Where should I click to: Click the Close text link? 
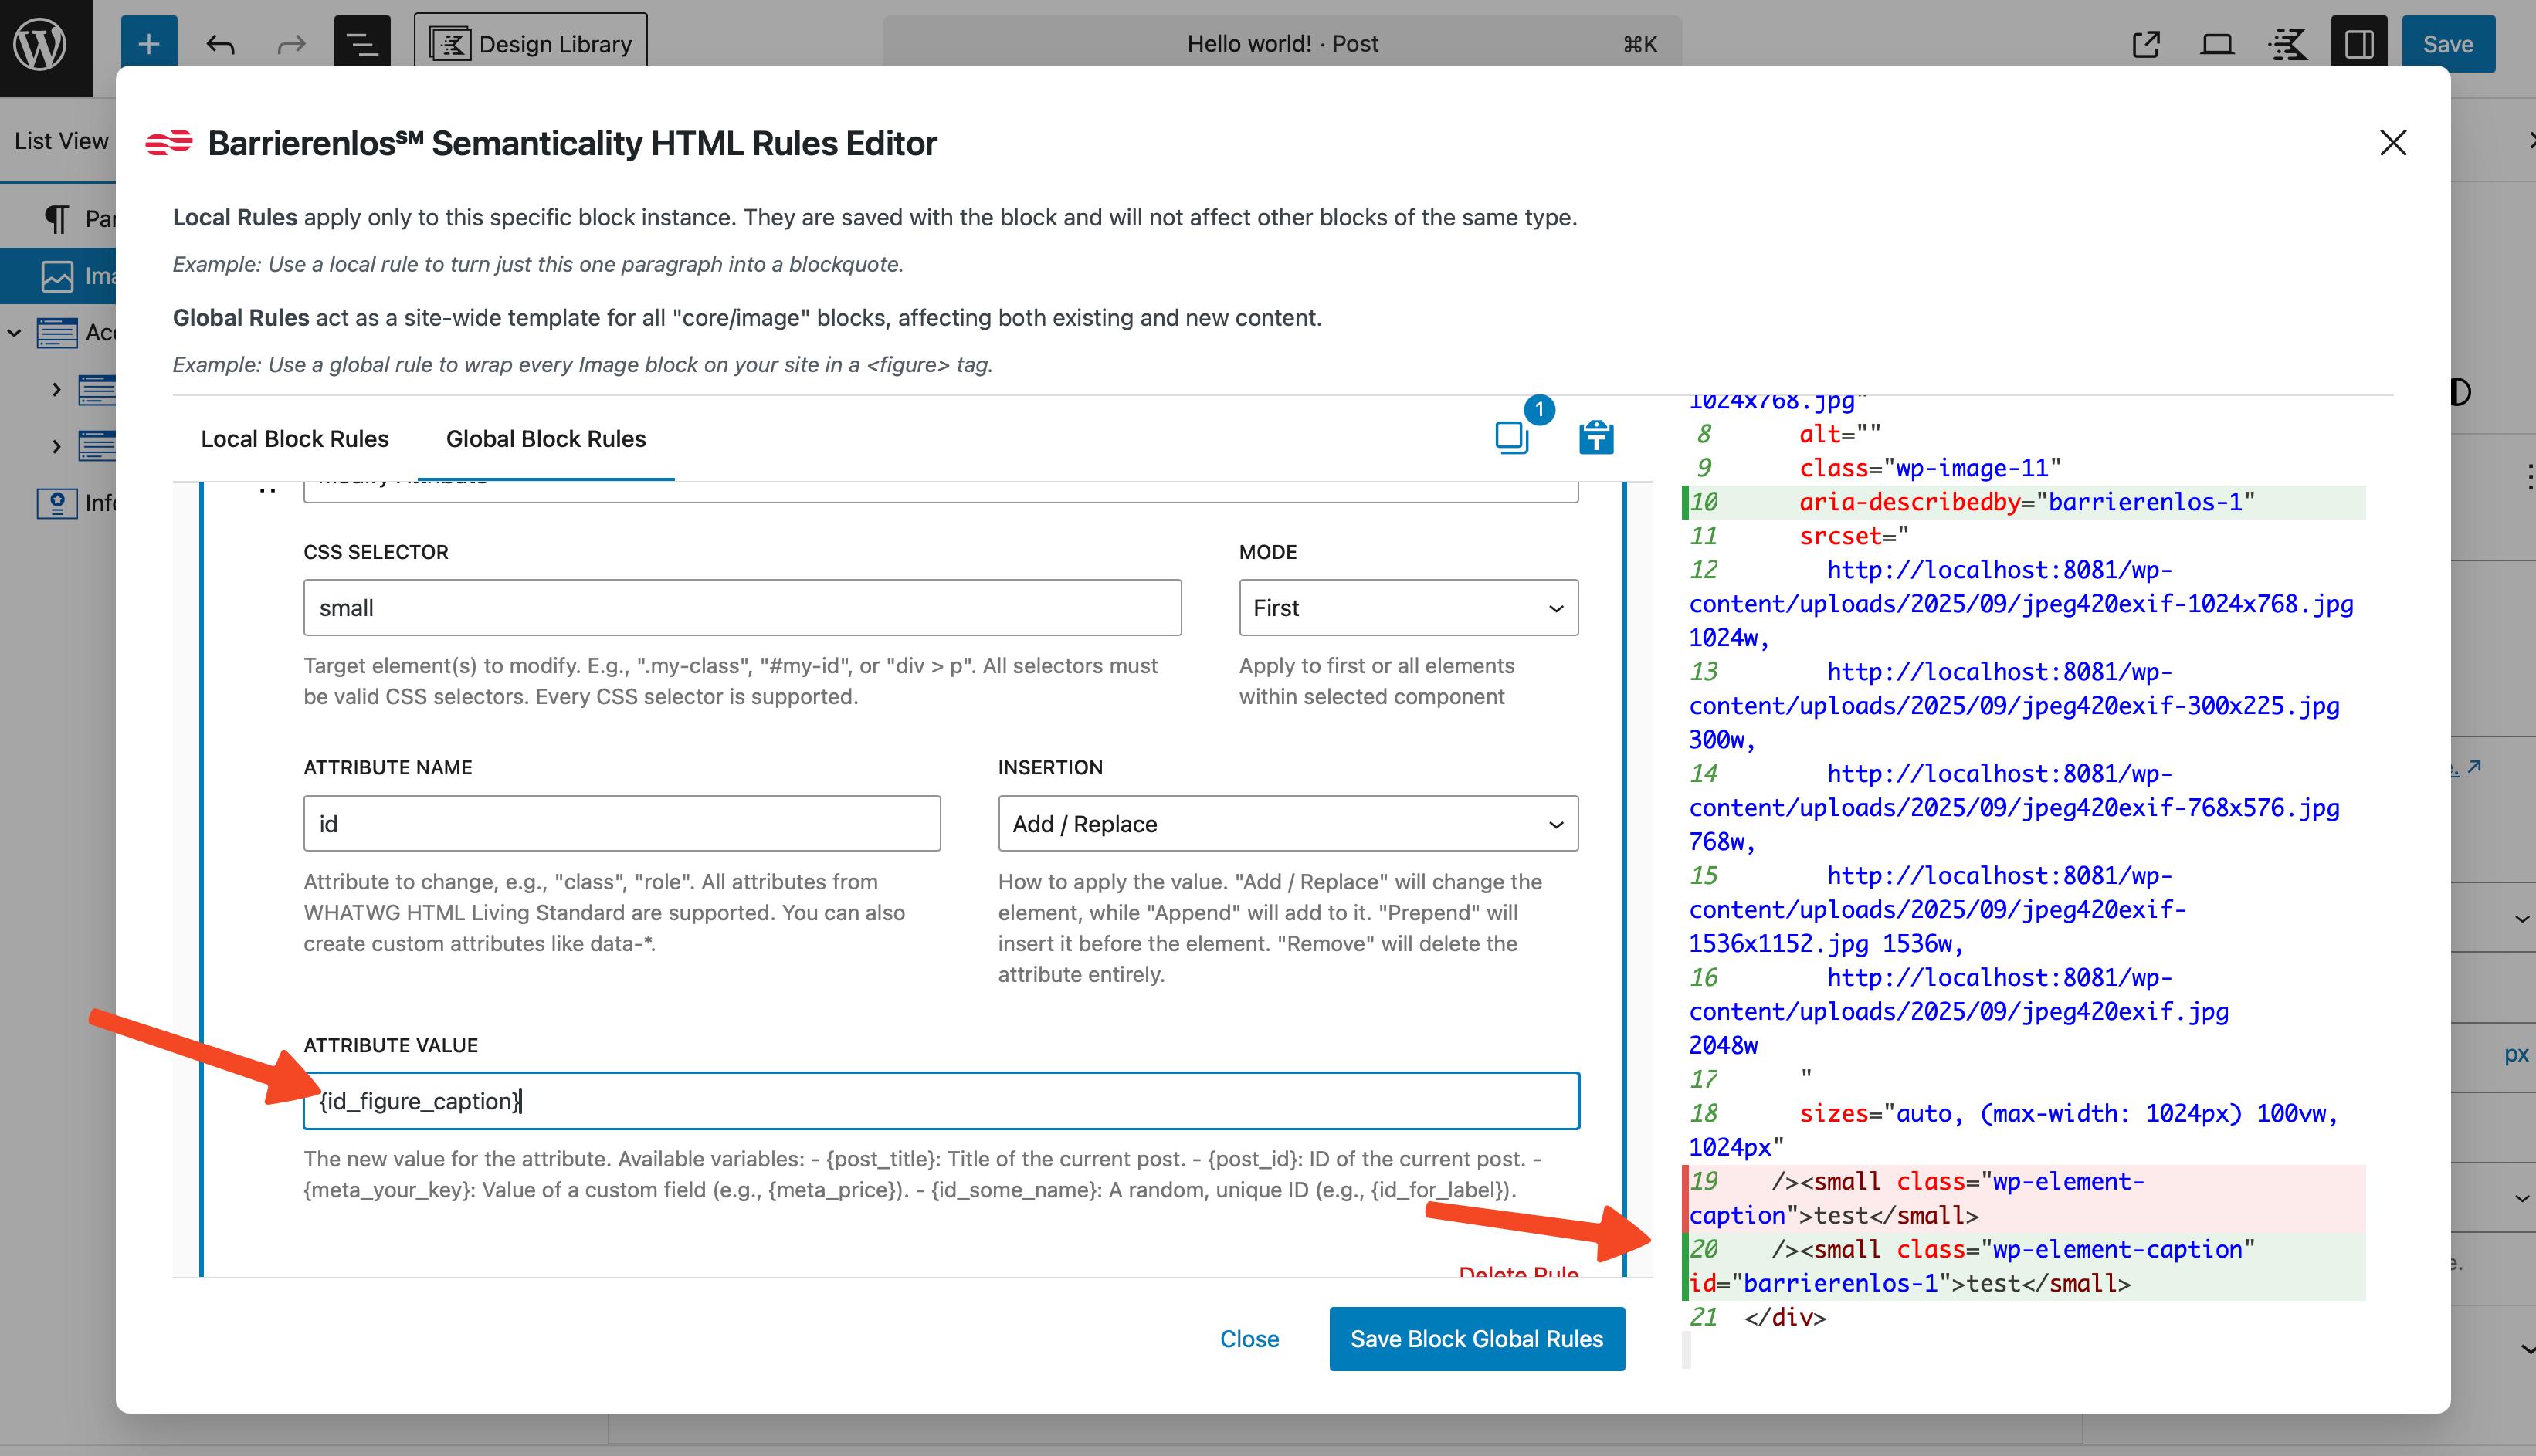(x=1249, y=1339)
